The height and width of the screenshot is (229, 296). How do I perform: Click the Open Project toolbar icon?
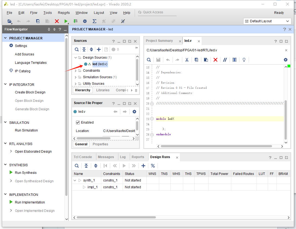pos(10,21)
